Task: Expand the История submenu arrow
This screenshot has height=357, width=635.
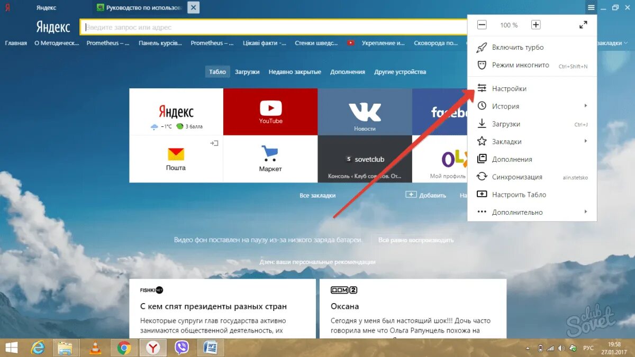Action: (586, 106)
